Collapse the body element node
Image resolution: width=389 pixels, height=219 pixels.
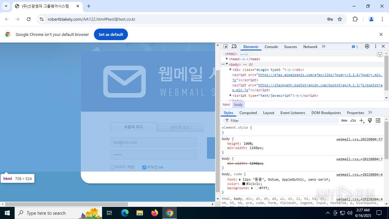coord(227,64)
